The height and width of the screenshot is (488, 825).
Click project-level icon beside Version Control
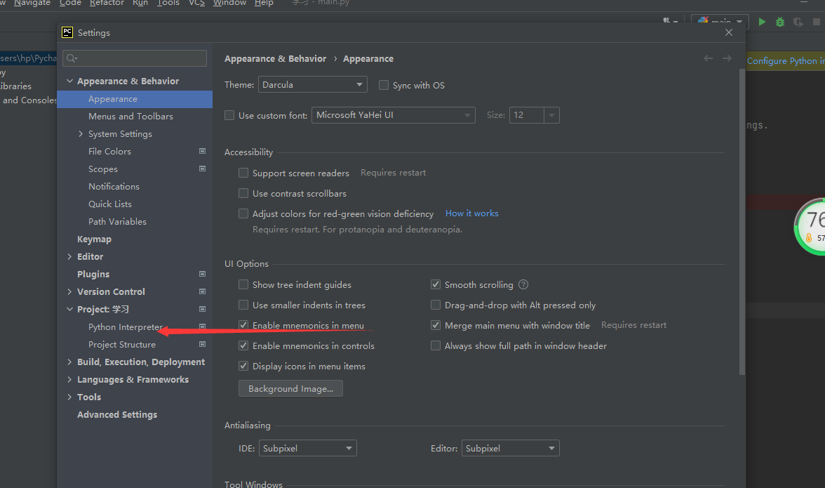click(x=202, y=291)
